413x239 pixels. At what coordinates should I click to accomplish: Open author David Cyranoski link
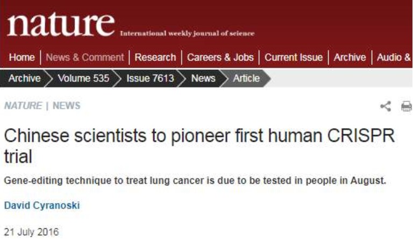(x=42, y=205)
